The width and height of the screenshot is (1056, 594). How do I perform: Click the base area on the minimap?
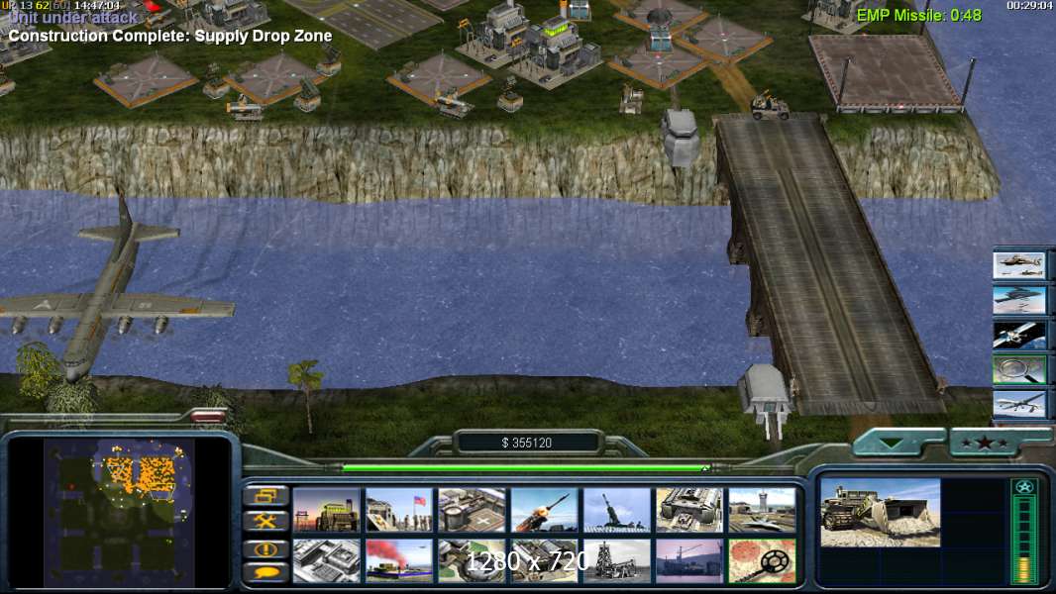[142, 475]
